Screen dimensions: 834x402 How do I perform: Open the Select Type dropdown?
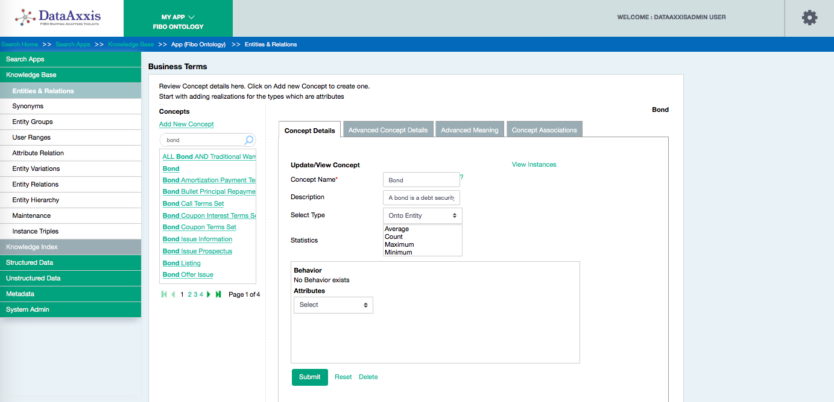[x=422, y=215]
